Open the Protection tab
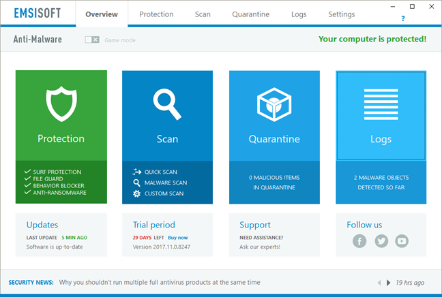This screenshot has width=442, height=297. tap(156, 14)
